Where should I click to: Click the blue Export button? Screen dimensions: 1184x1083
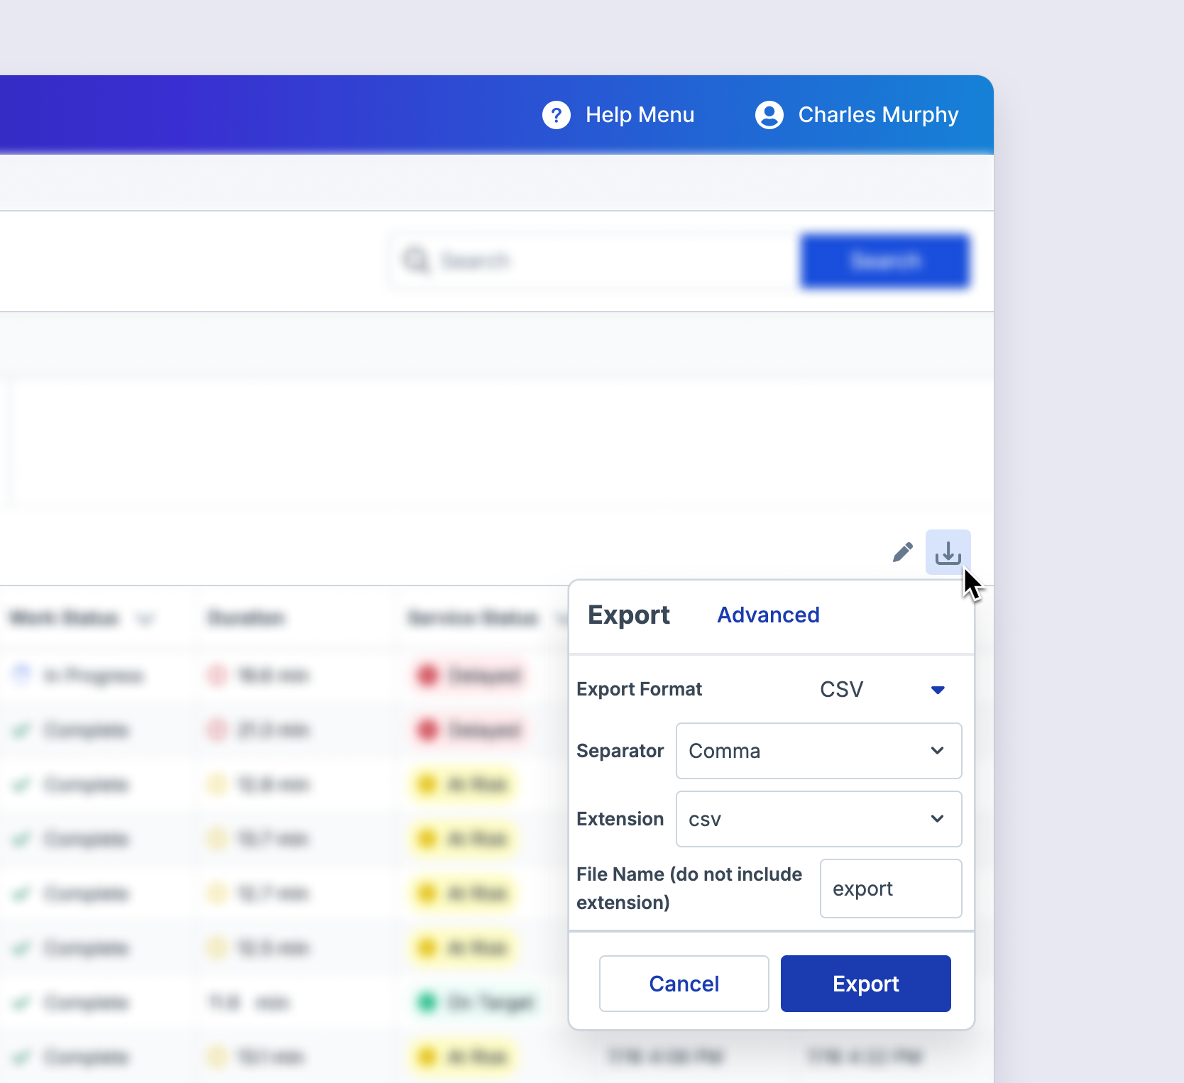[x=866, y=984]
